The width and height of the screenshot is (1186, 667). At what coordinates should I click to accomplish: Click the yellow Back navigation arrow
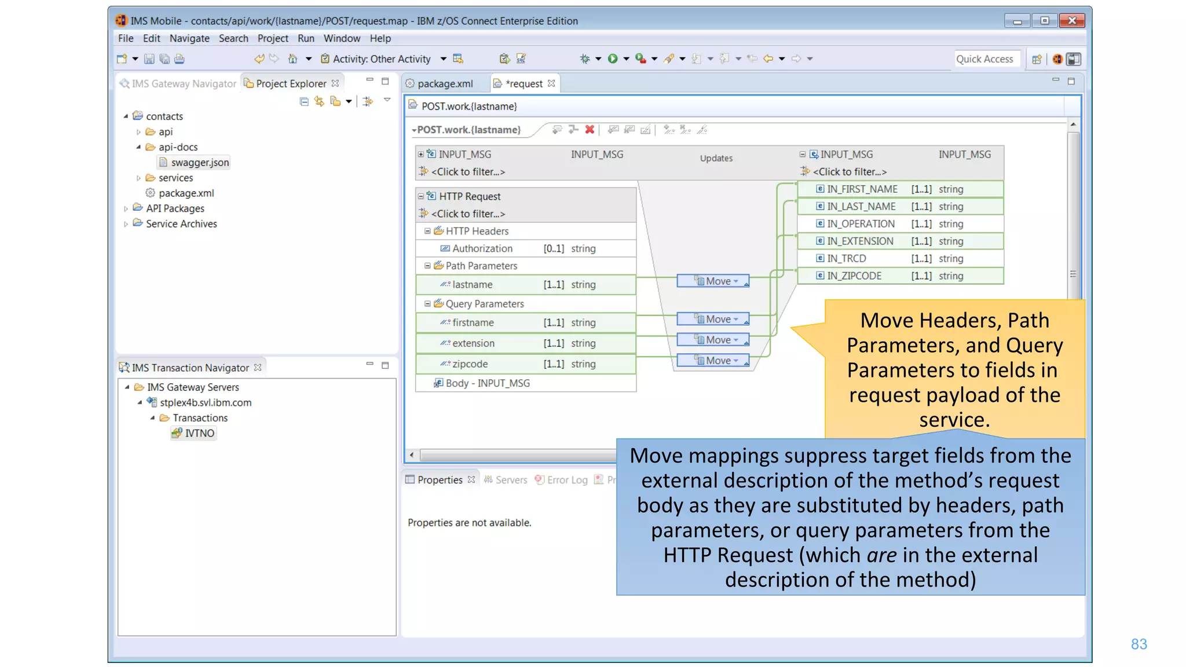[x=768, y=58]
